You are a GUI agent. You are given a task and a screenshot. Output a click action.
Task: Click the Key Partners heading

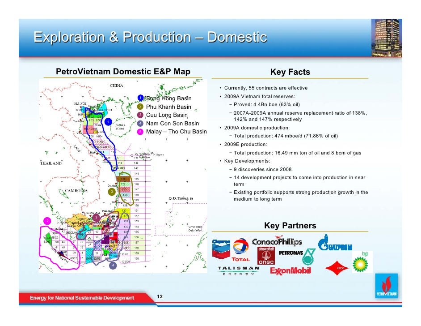point(290,225)
